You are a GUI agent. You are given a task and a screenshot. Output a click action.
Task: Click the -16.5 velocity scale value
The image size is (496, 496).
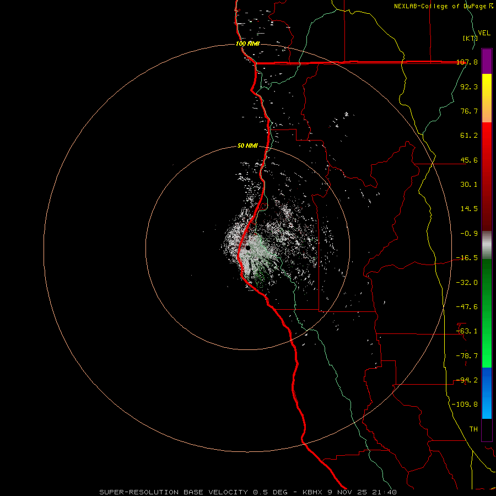click(467, 258)
